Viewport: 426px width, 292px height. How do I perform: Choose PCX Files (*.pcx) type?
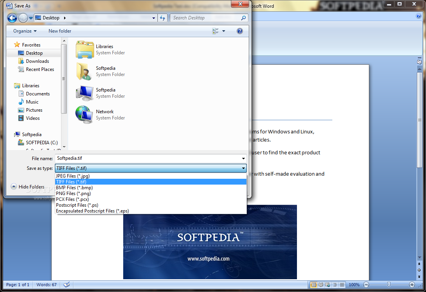tap(151, 199)
